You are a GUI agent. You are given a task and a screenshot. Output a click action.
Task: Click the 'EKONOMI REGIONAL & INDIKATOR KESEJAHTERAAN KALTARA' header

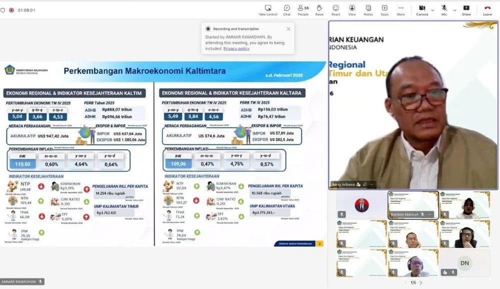tap(232, 93)
